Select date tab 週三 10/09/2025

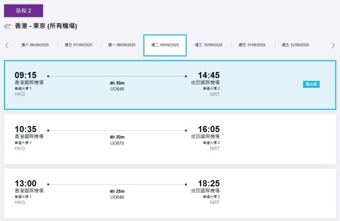pyautogui.click(x=209, y=45)
